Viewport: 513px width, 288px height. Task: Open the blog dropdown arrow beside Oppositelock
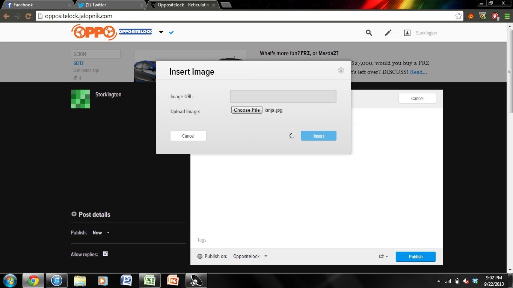(161, 32)
